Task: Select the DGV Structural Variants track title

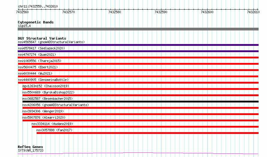Action: coord(42,38)
